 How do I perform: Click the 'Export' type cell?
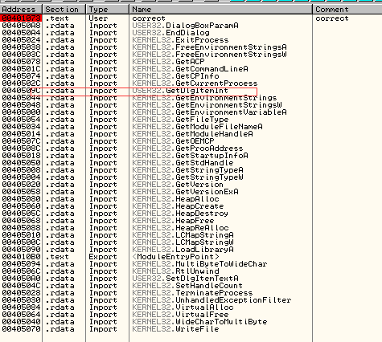[x=103, y=257]
